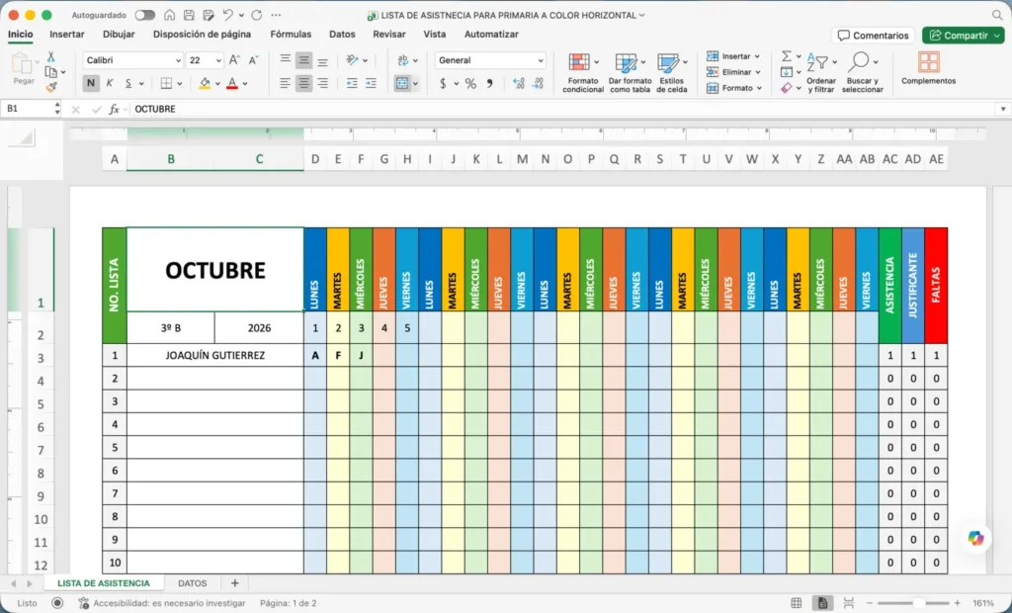Switch to the DATOS sheet tab
The width and height of the screenshot is (1012, 613).
[193, 583]
